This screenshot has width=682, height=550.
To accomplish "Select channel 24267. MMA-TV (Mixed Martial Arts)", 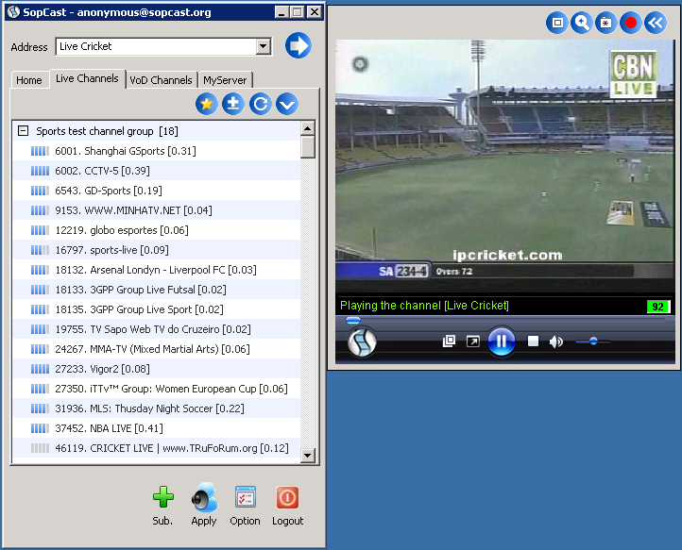I will pyautogui.click(x=157, y=349).
